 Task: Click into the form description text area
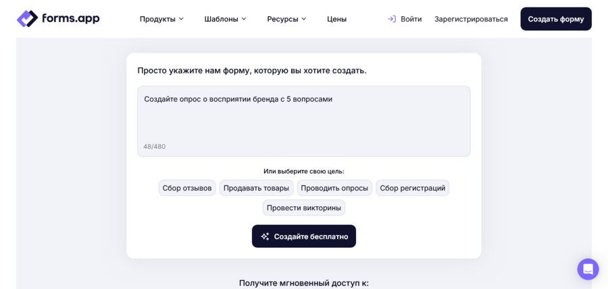(303, 121)
